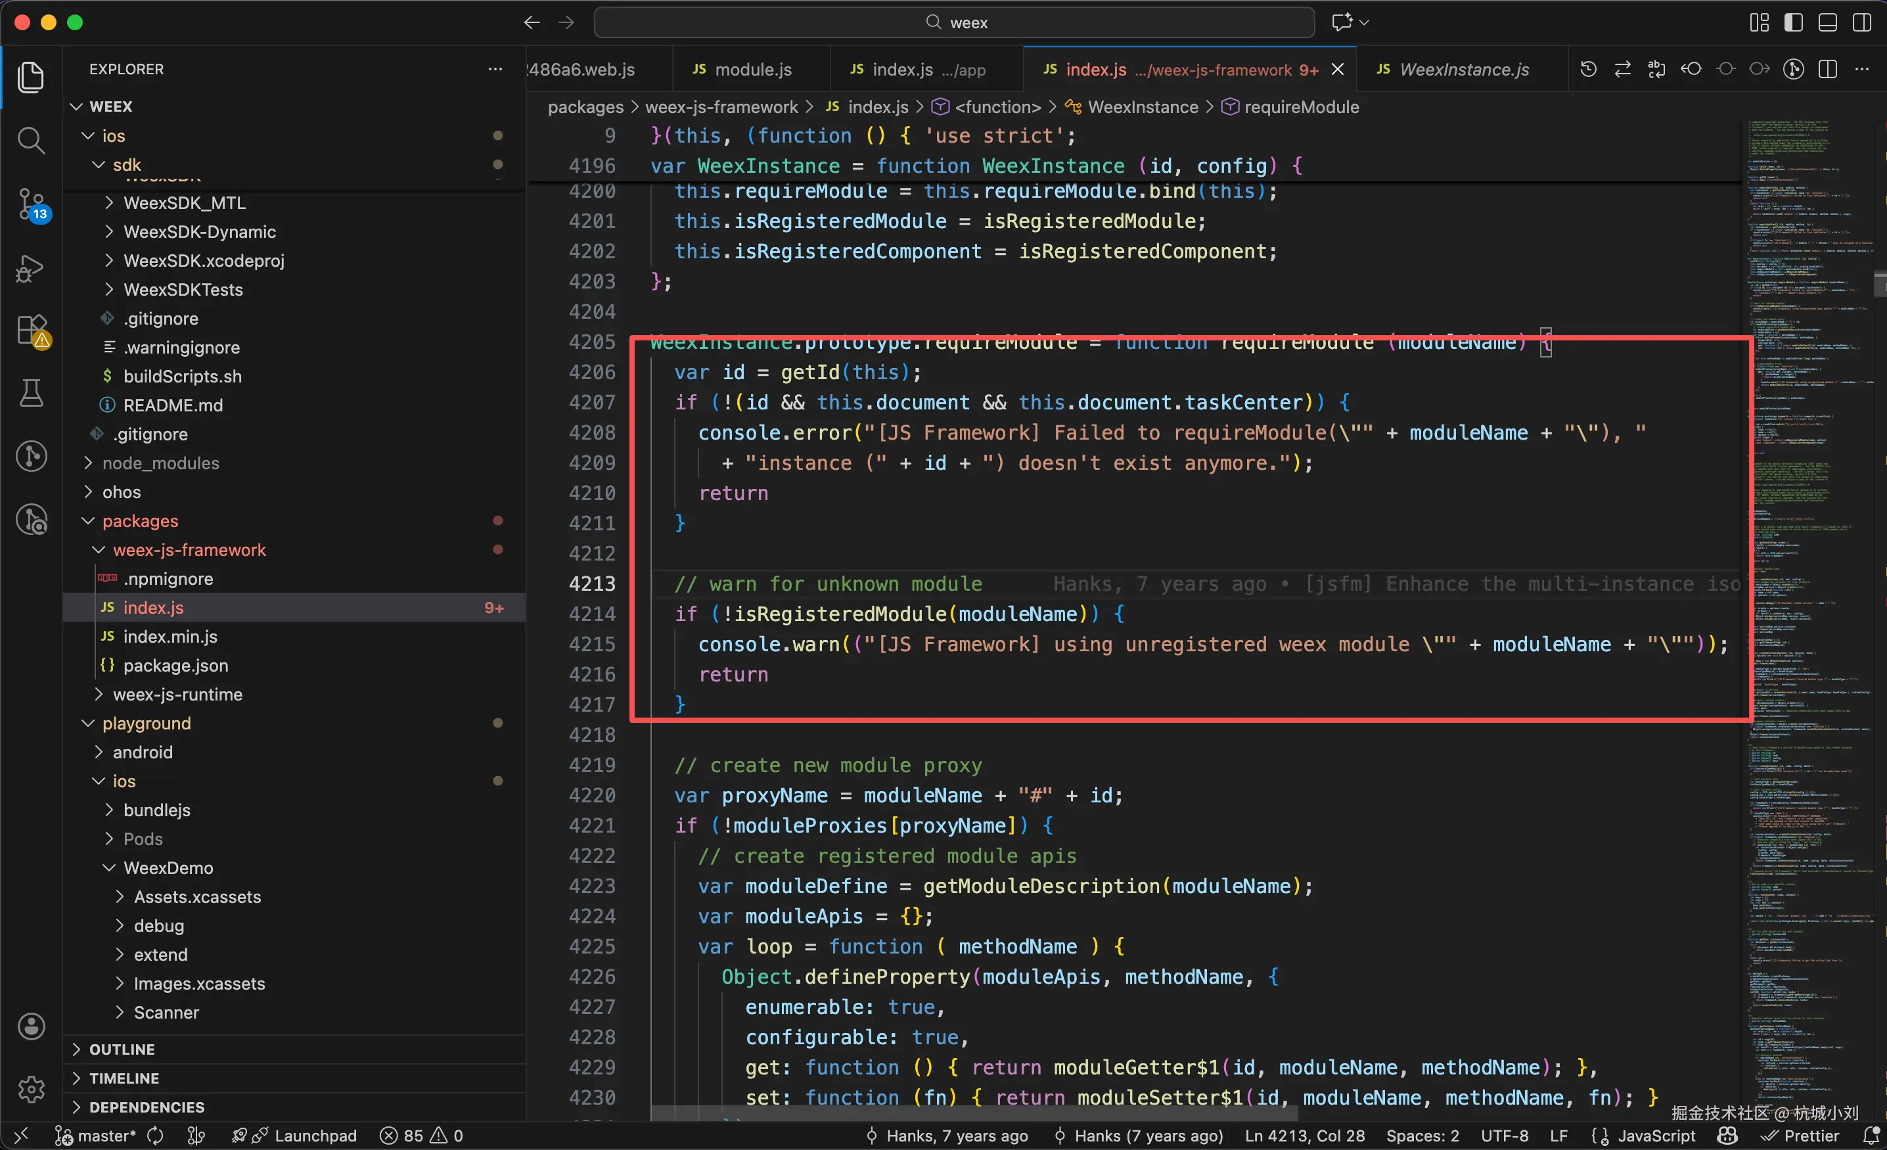Collapse the weex-js-framework folder

(189, 549)
